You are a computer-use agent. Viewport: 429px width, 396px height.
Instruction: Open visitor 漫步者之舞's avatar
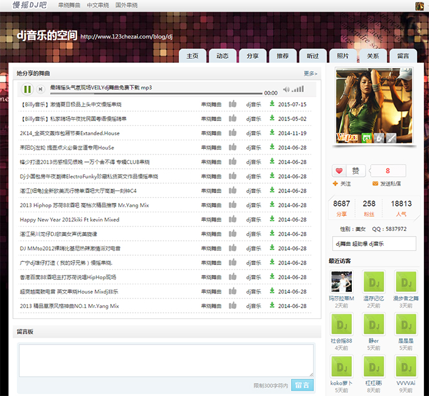pyautogui.click(x=406, y=282)
